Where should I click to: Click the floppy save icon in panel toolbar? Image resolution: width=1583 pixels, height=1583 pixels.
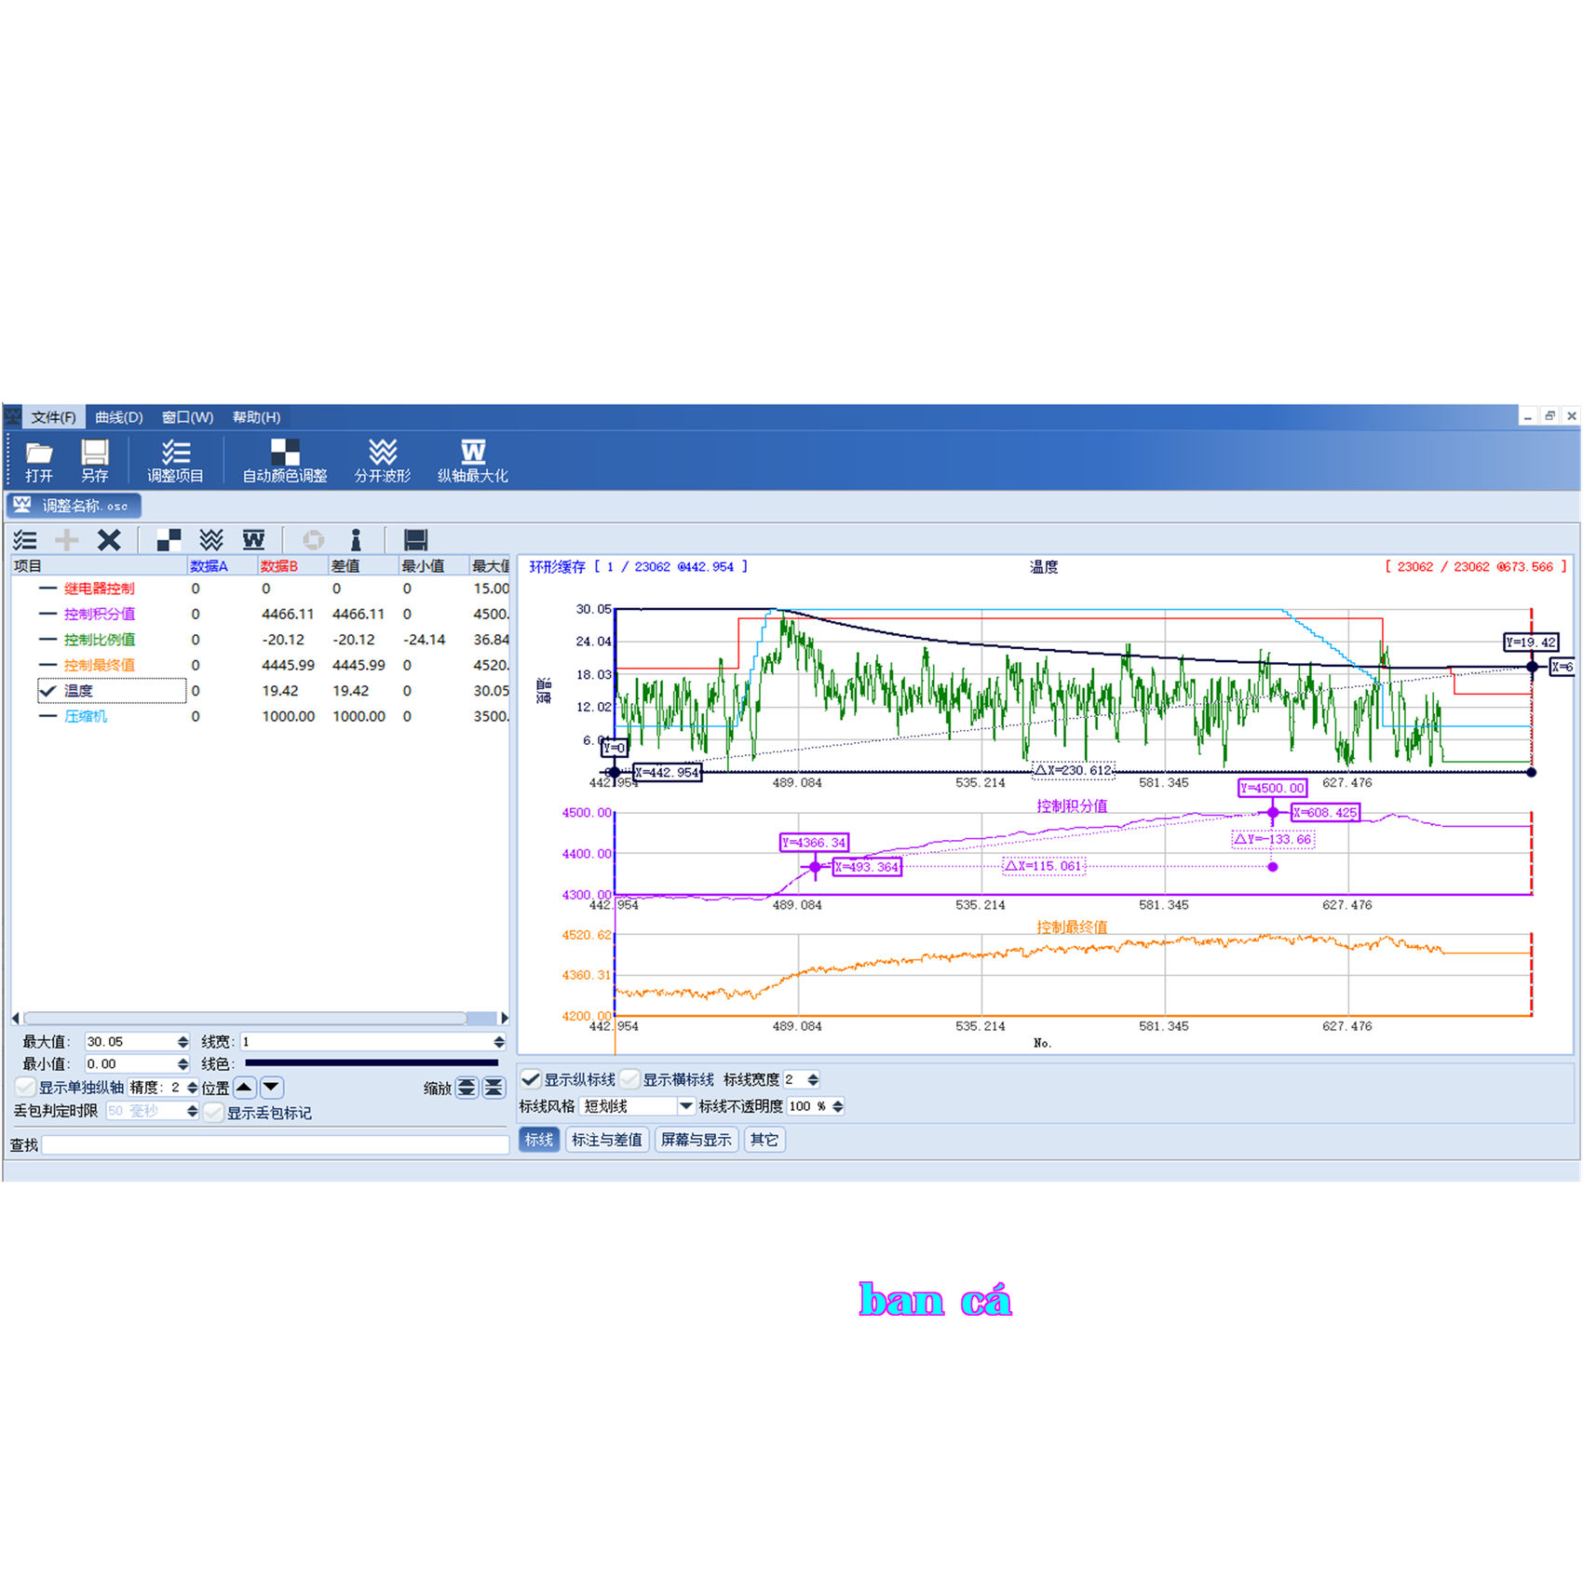click(x=415, y=540)
